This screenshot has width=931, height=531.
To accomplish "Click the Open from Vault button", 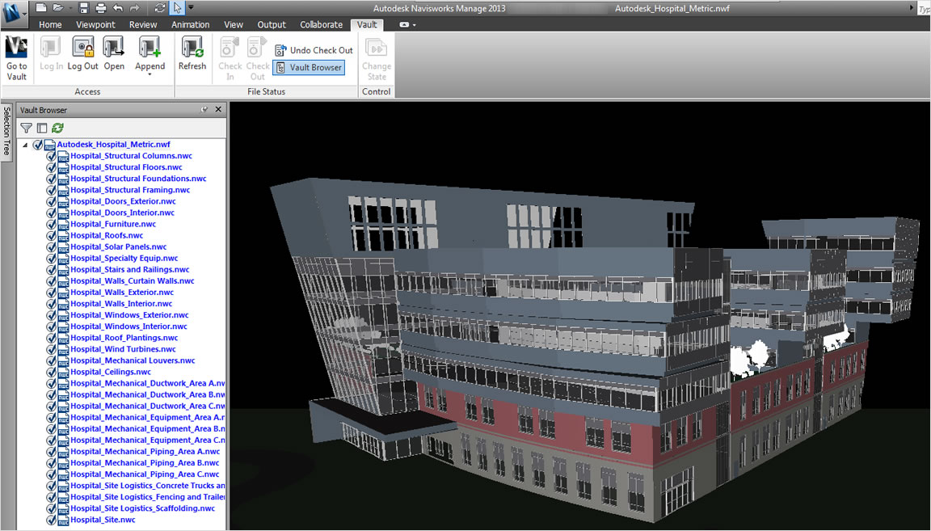I will 114,54.
